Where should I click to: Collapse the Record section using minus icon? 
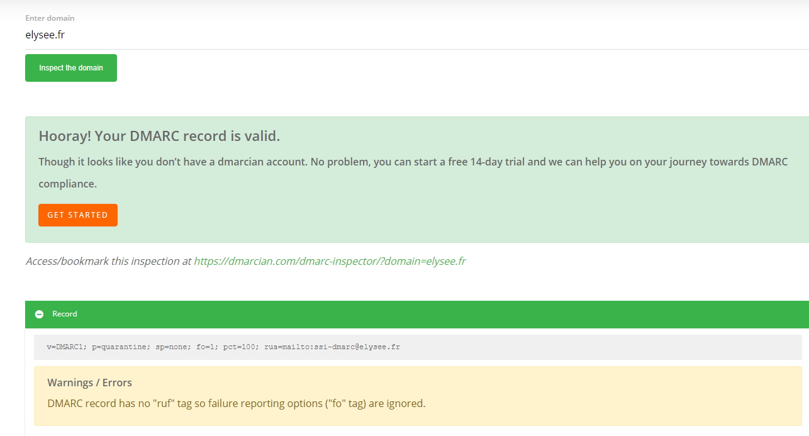point(40,314)
